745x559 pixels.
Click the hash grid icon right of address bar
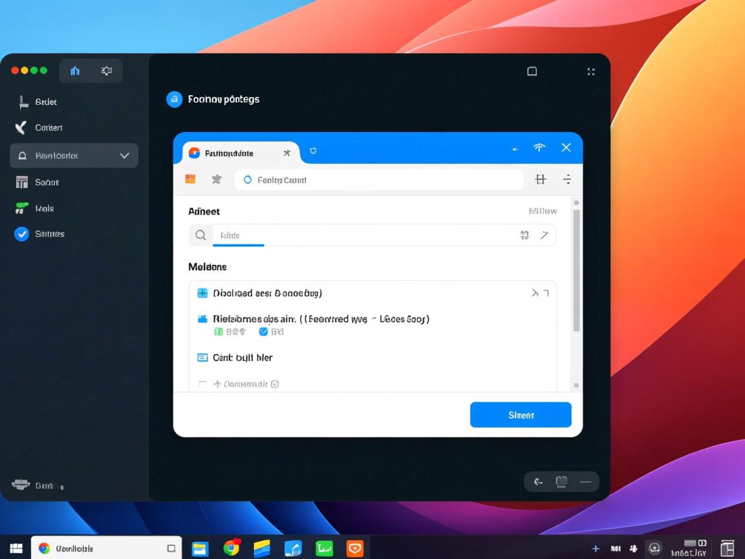coord(541,179)
